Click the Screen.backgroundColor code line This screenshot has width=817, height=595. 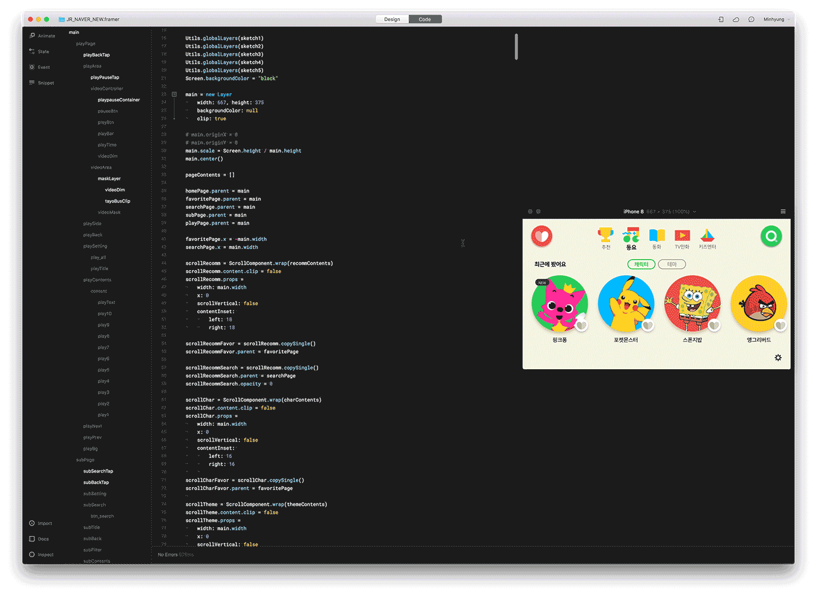pyautogui.click(x=232, y=78)
